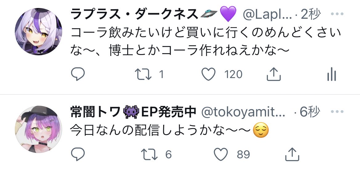Open more options on the 常闇トワ tweet
The height and width of the screenshot is (169, 360).
[x=340, y=113]
